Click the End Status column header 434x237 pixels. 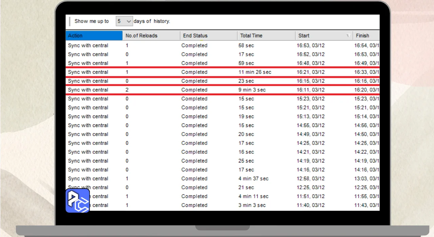(x=209, y=36)
